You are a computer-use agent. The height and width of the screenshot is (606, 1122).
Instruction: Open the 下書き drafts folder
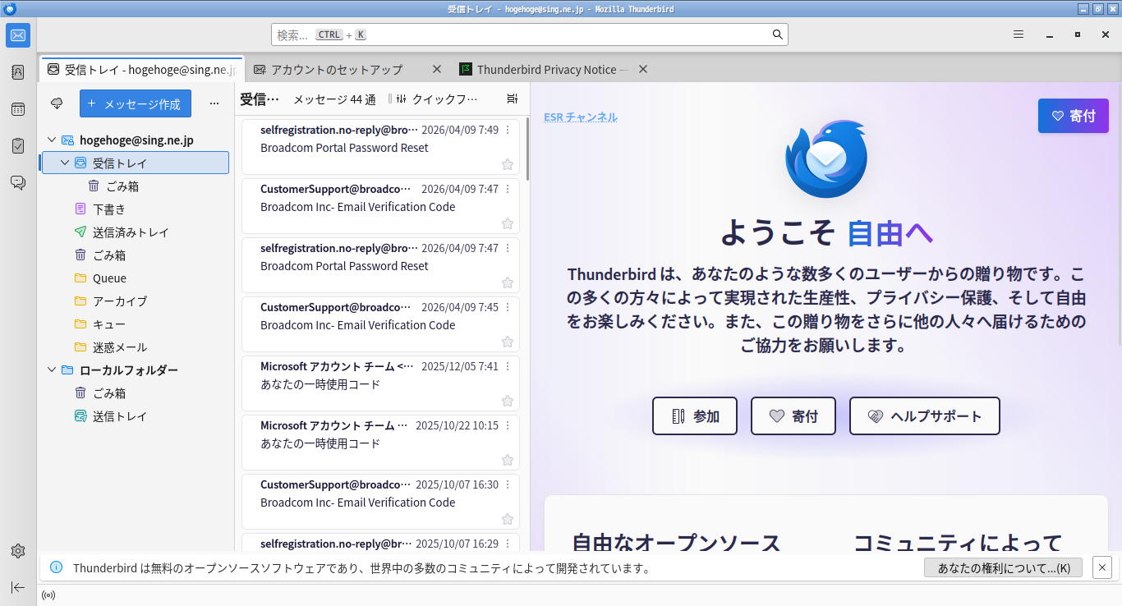[x=135, y=209]
